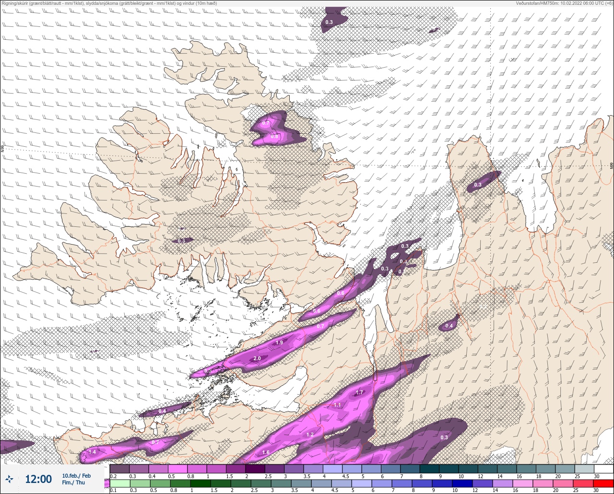Click the pale grey top-row swatch between 25 and 30
This screenshot has width=614, height=494.
click(x=584, y=469)
